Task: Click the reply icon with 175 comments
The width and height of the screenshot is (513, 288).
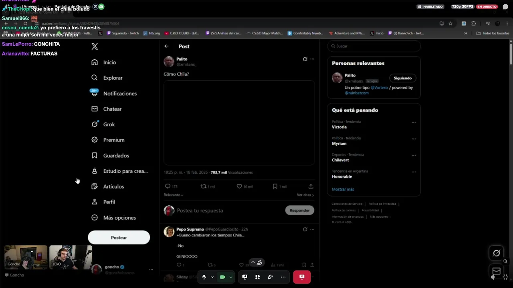Action: pyautogui.click(x=168, y=186)
